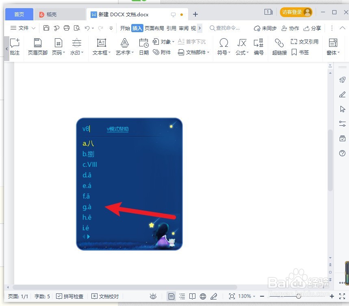
Task: Click the Save icon in quick toolbar
Action: pos(46,28)
